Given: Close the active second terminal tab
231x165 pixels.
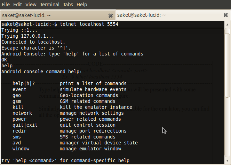Looking at the screenshot, I should point(225,15).
